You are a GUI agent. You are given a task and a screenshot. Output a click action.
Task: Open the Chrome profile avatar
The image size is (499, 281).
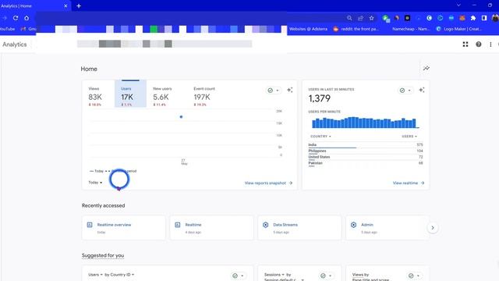(x=495, y=18)
